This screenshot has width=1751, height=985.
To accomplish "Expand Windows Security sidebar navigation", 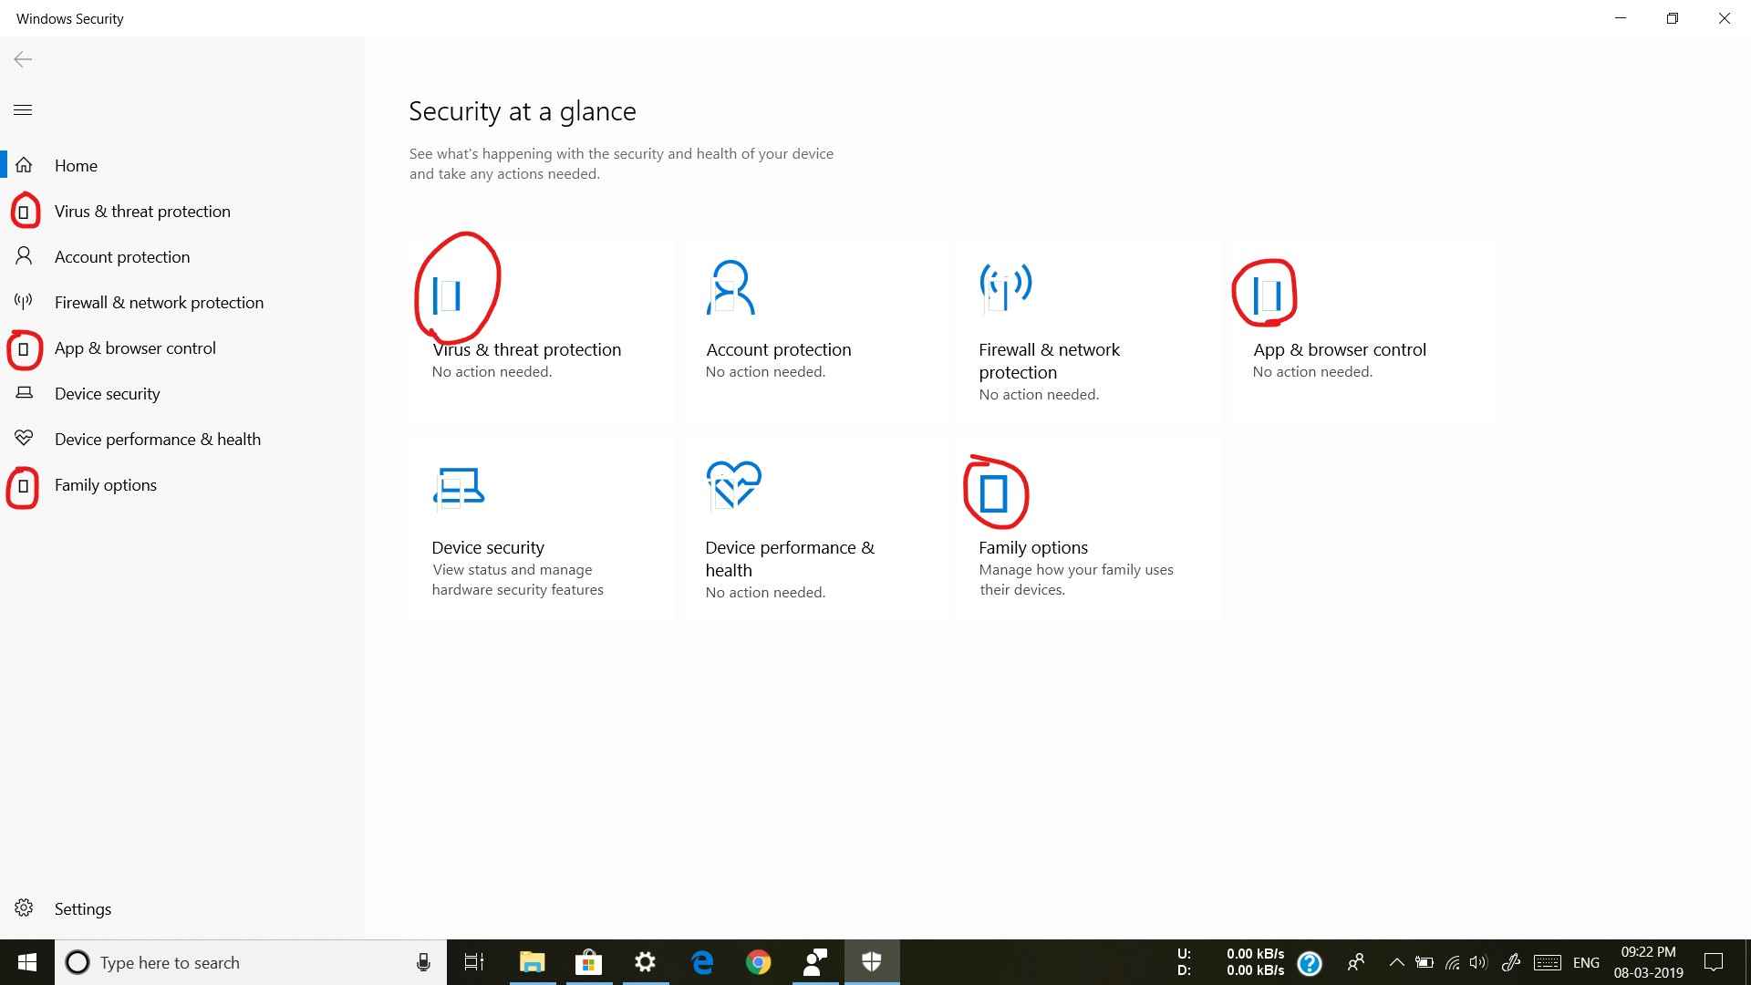I will pos(22,109).
